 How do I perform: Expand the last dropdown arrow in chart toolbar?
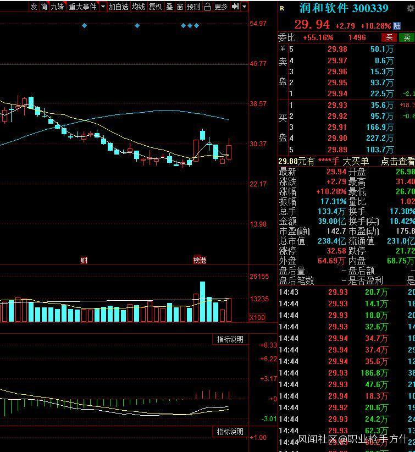pyautogui.click(x=245, y=7)
